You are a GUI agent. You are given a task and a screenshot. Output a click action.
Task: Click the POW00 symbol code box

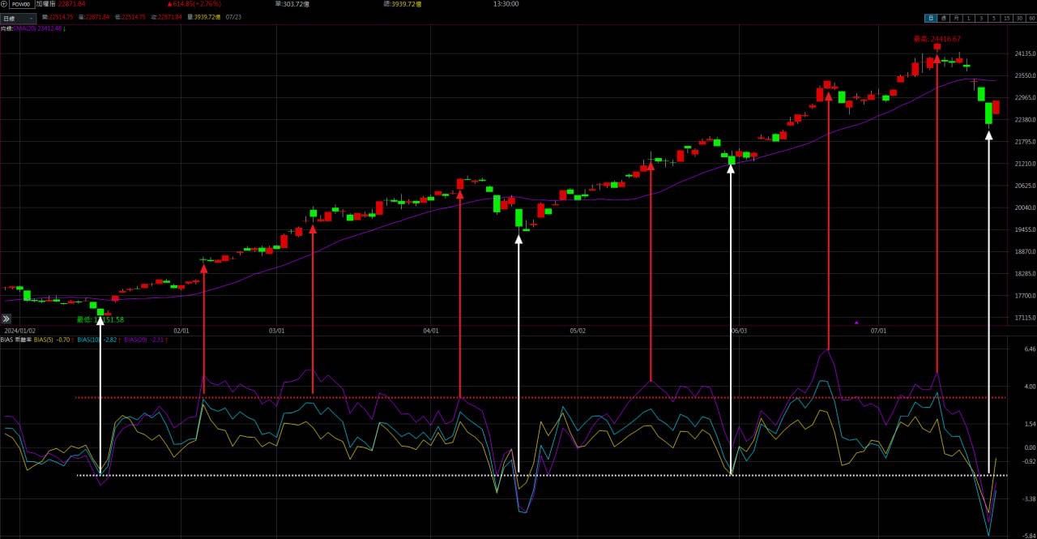21,4
